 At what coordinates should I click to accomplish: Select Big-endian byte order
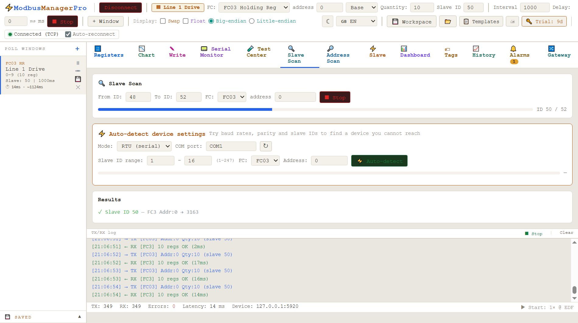211,21
